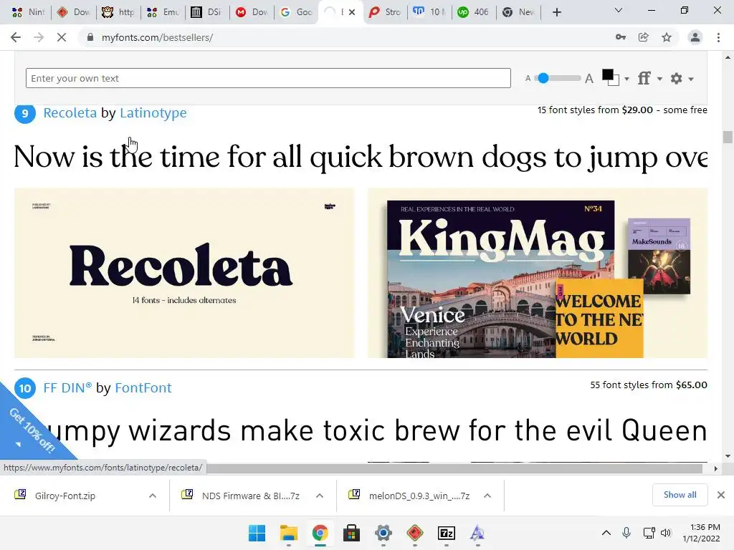
Task: Switch to the DSi tab
Action: [x=206, y=12]
